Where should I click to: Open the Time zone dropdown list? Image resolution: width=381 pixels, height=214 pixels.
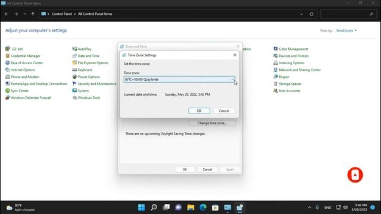click(x=179, y=79)
